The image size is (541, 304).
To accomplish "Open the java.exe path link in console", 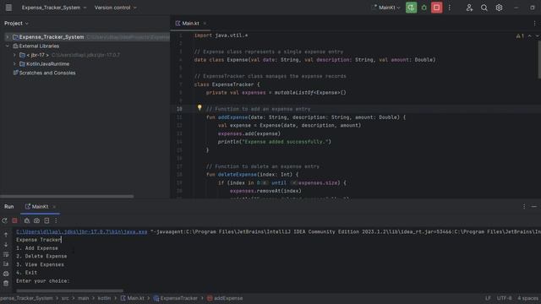I will tap(82, 231).
